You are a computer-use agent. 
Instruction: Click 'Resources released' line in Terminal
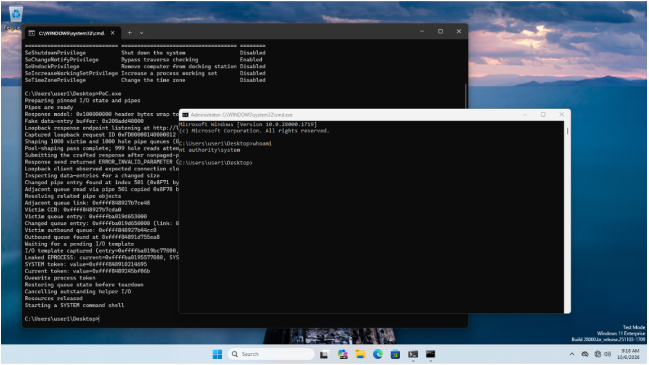click(x=54, y=298)
